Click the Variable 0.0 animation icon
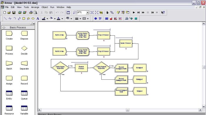The width and height of the screenshot is (206, 115). click(107, 18)
